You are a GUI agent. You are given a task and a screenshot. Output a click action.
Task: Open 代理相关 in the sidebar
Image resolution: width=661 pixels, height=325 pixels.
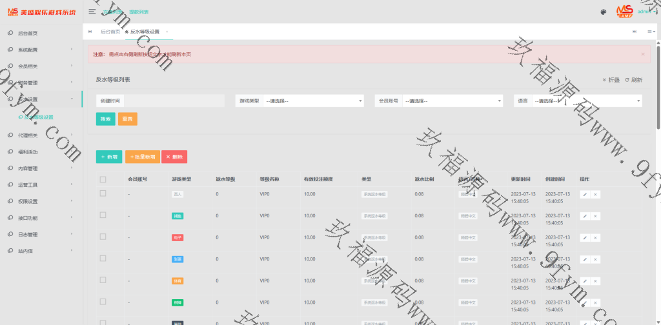point(39,135)
